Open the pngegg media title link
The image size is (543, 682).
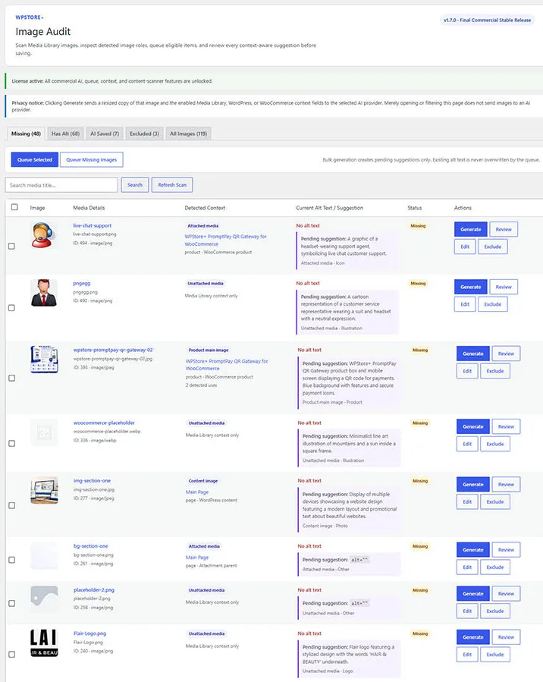(82, 283)
